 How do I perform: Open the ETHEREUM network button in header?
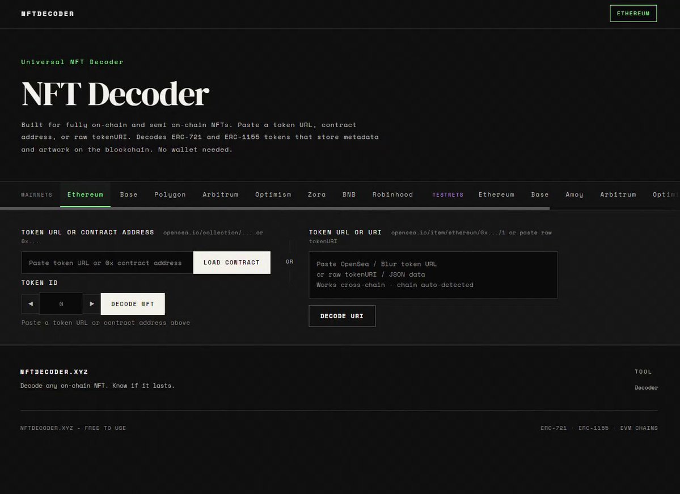pos(633,14)
